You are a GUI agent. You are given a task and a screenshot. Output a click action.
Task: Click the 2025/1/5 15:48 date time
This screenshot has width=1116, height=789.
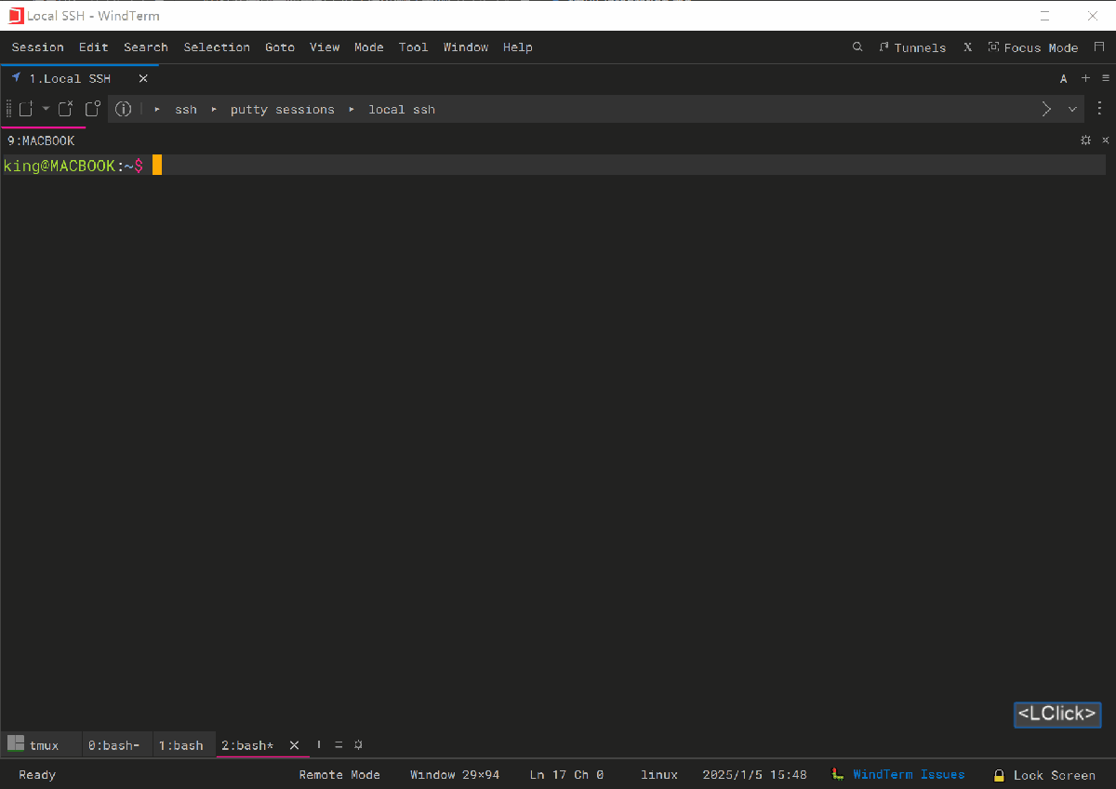point(754,774)
